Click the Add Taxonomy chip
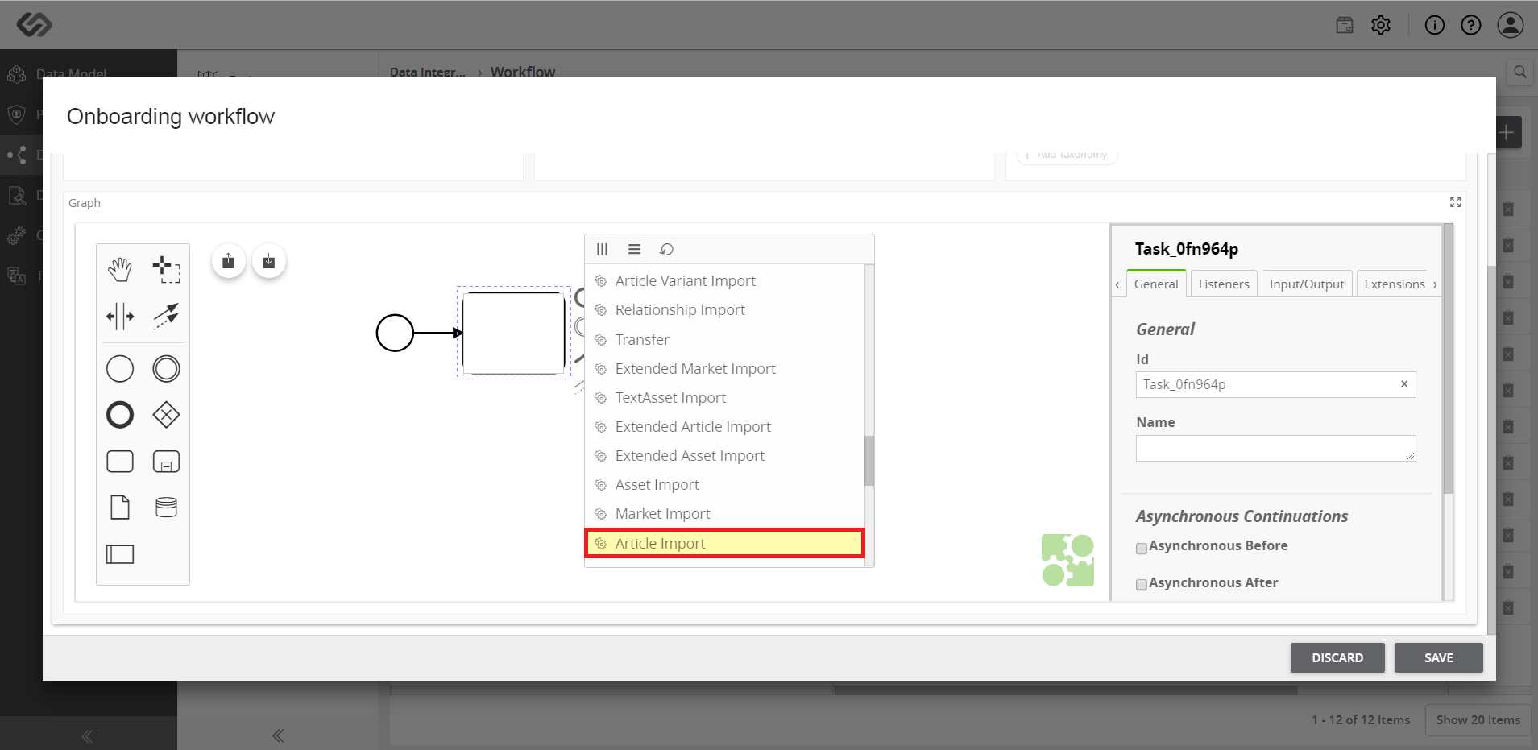The image size is (1538, 750). pyautogui.click(x=1067, y=155)
